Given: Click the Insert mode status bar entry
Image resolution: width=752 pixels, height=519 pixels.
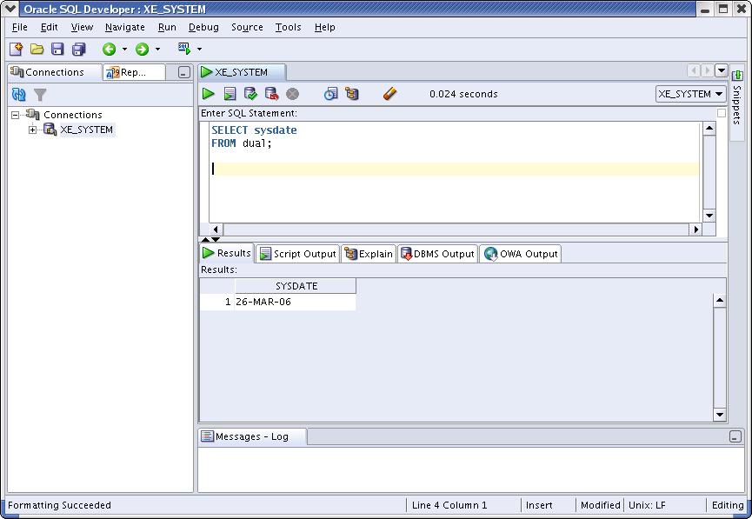Looking at the screenshot, I should (549, 505).
